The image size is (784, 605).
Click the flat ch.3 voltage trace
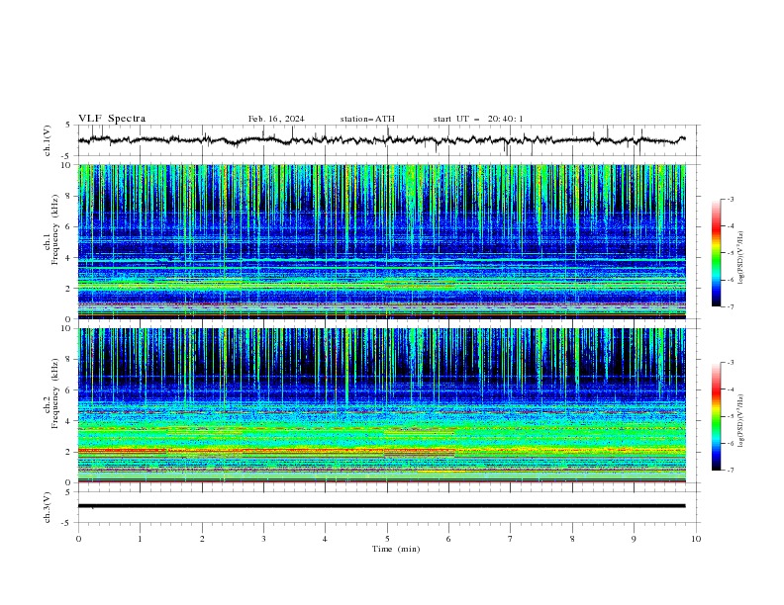(x=381, y=506)
